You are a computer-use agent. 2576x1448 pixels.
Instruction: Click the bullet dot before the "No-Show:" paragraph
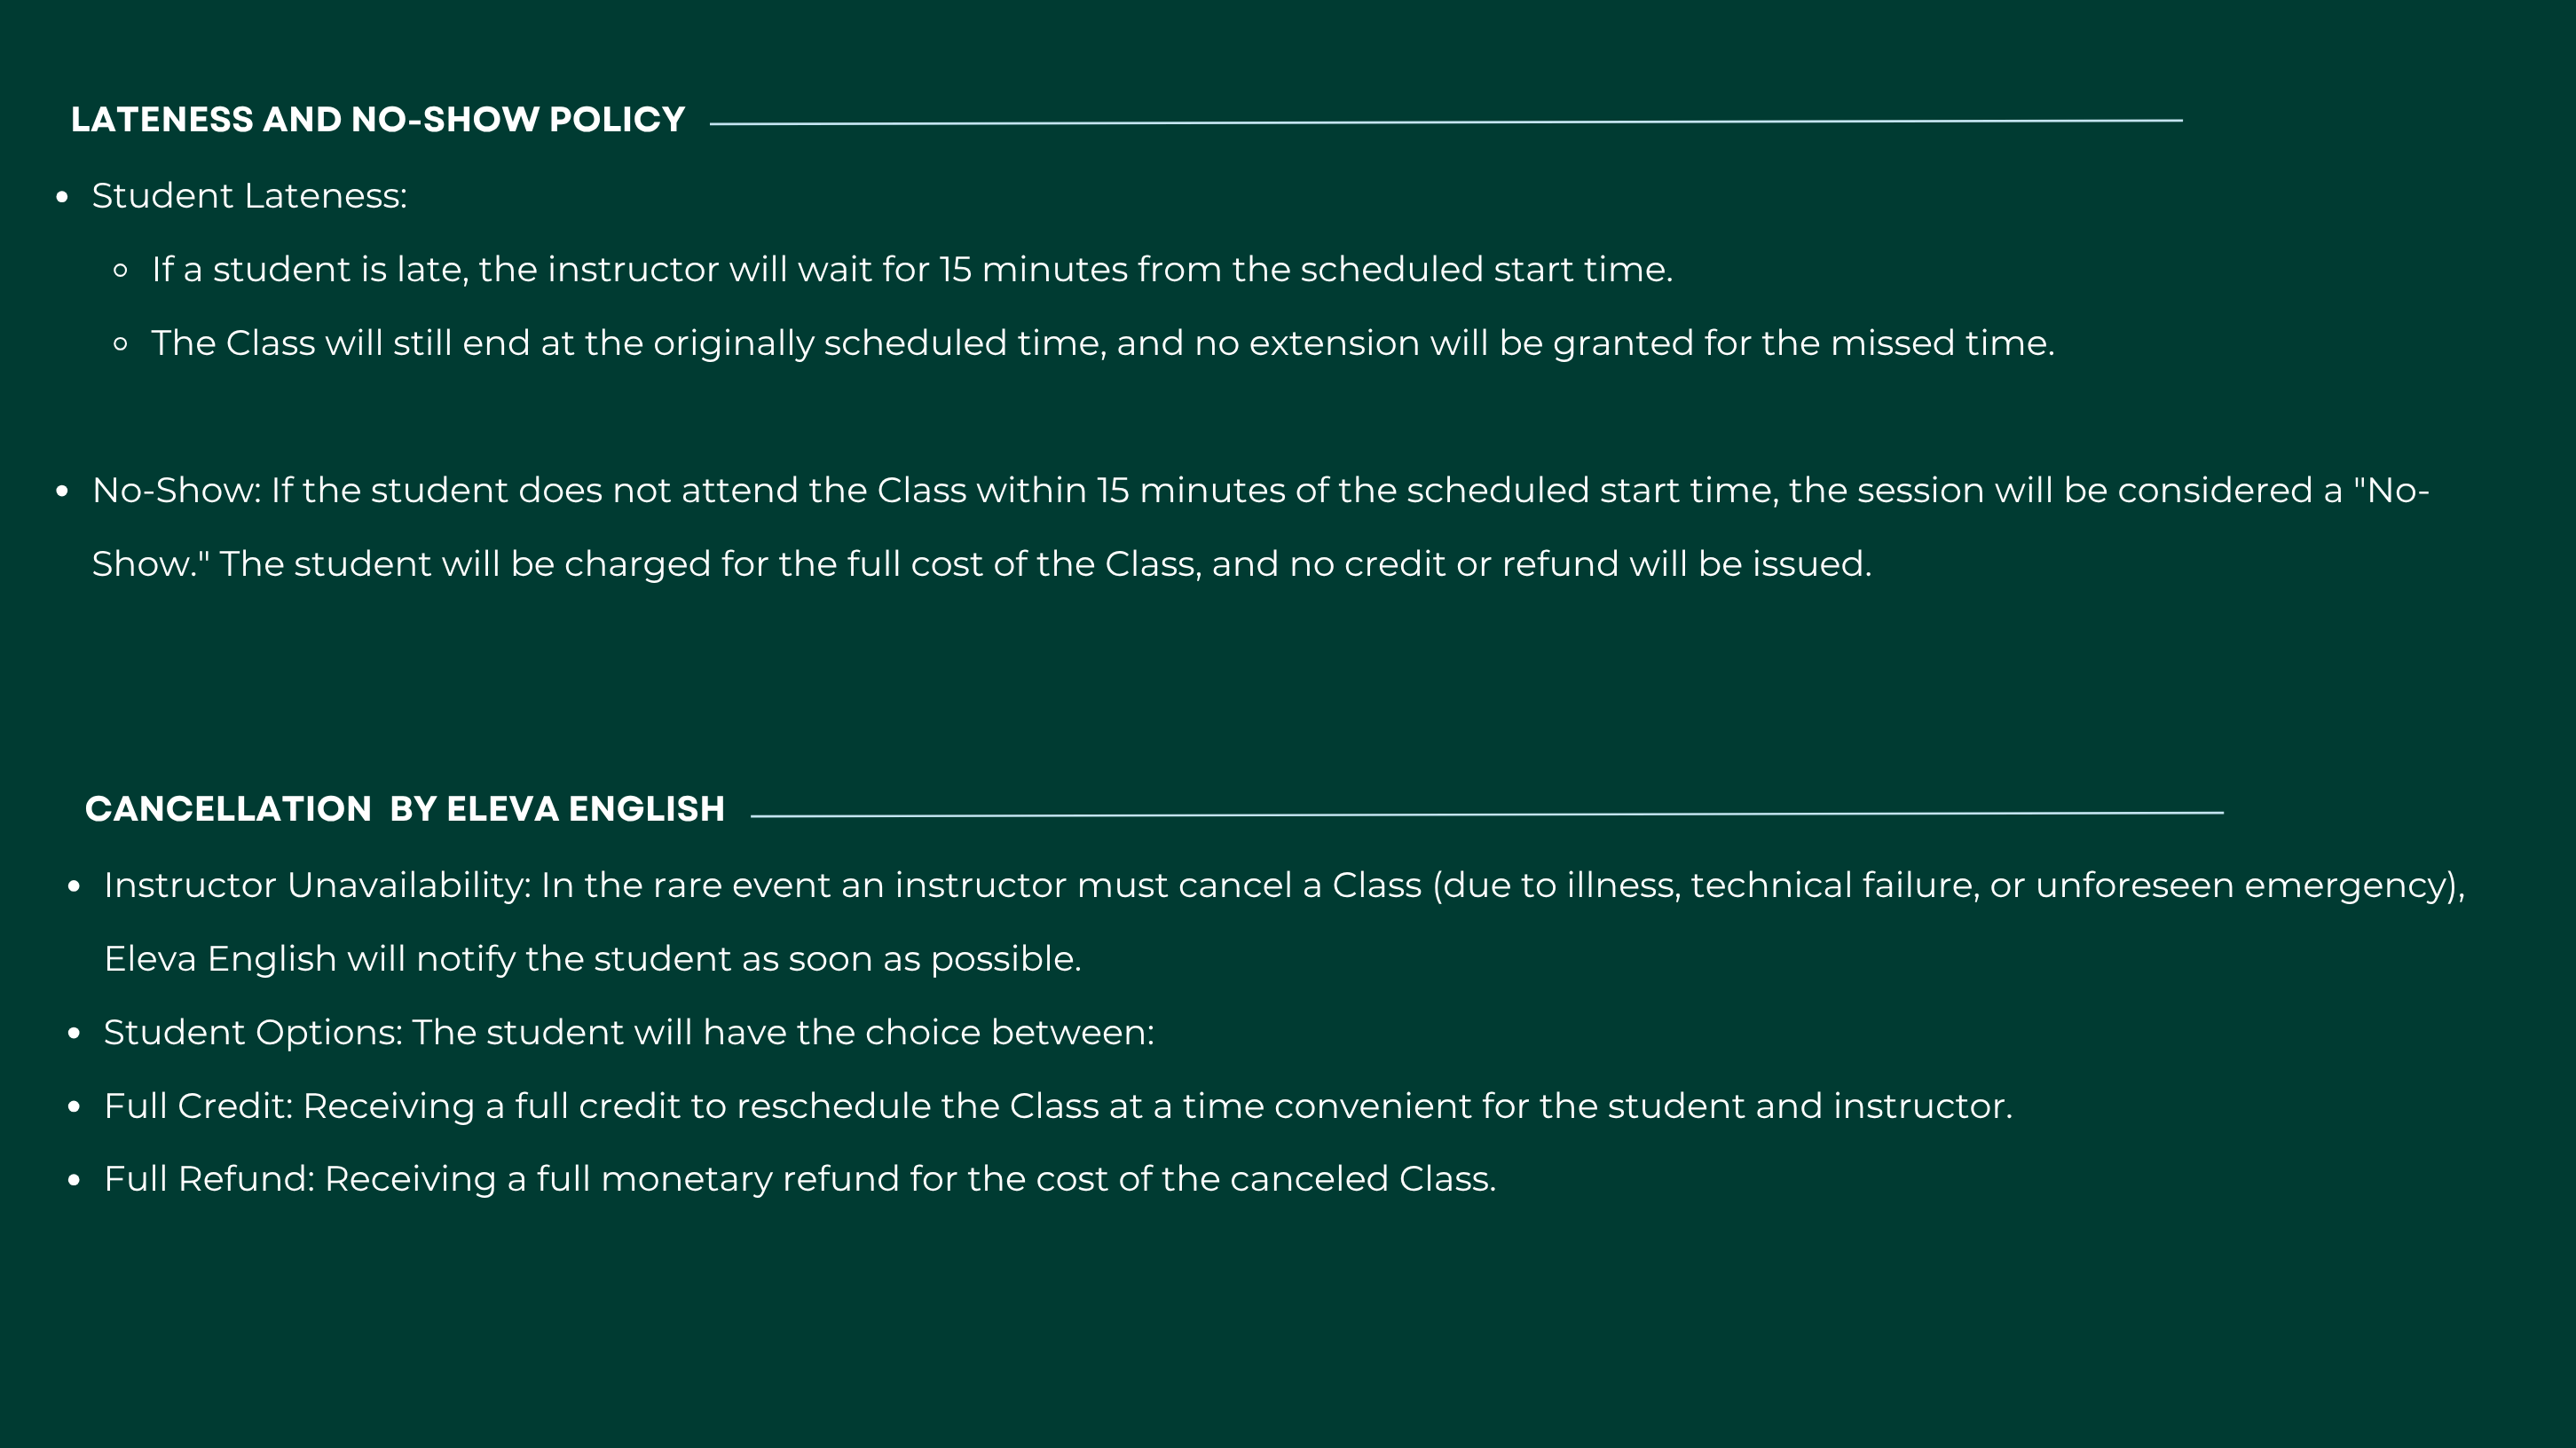[x=62, y=491]
